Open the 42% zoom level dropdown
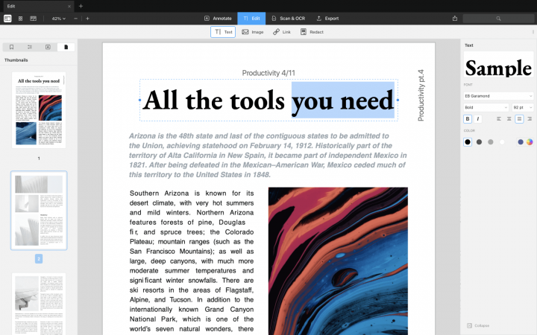This screenshot has height=335, width=537. (59, 19)
